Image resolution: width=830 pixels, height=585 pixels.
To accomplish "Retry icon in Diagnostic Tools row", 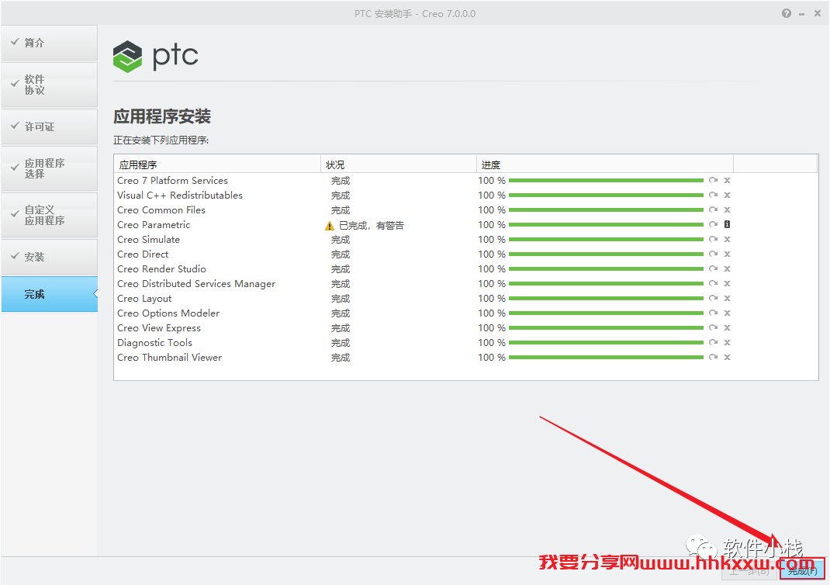I will click(x=713, y=342).
